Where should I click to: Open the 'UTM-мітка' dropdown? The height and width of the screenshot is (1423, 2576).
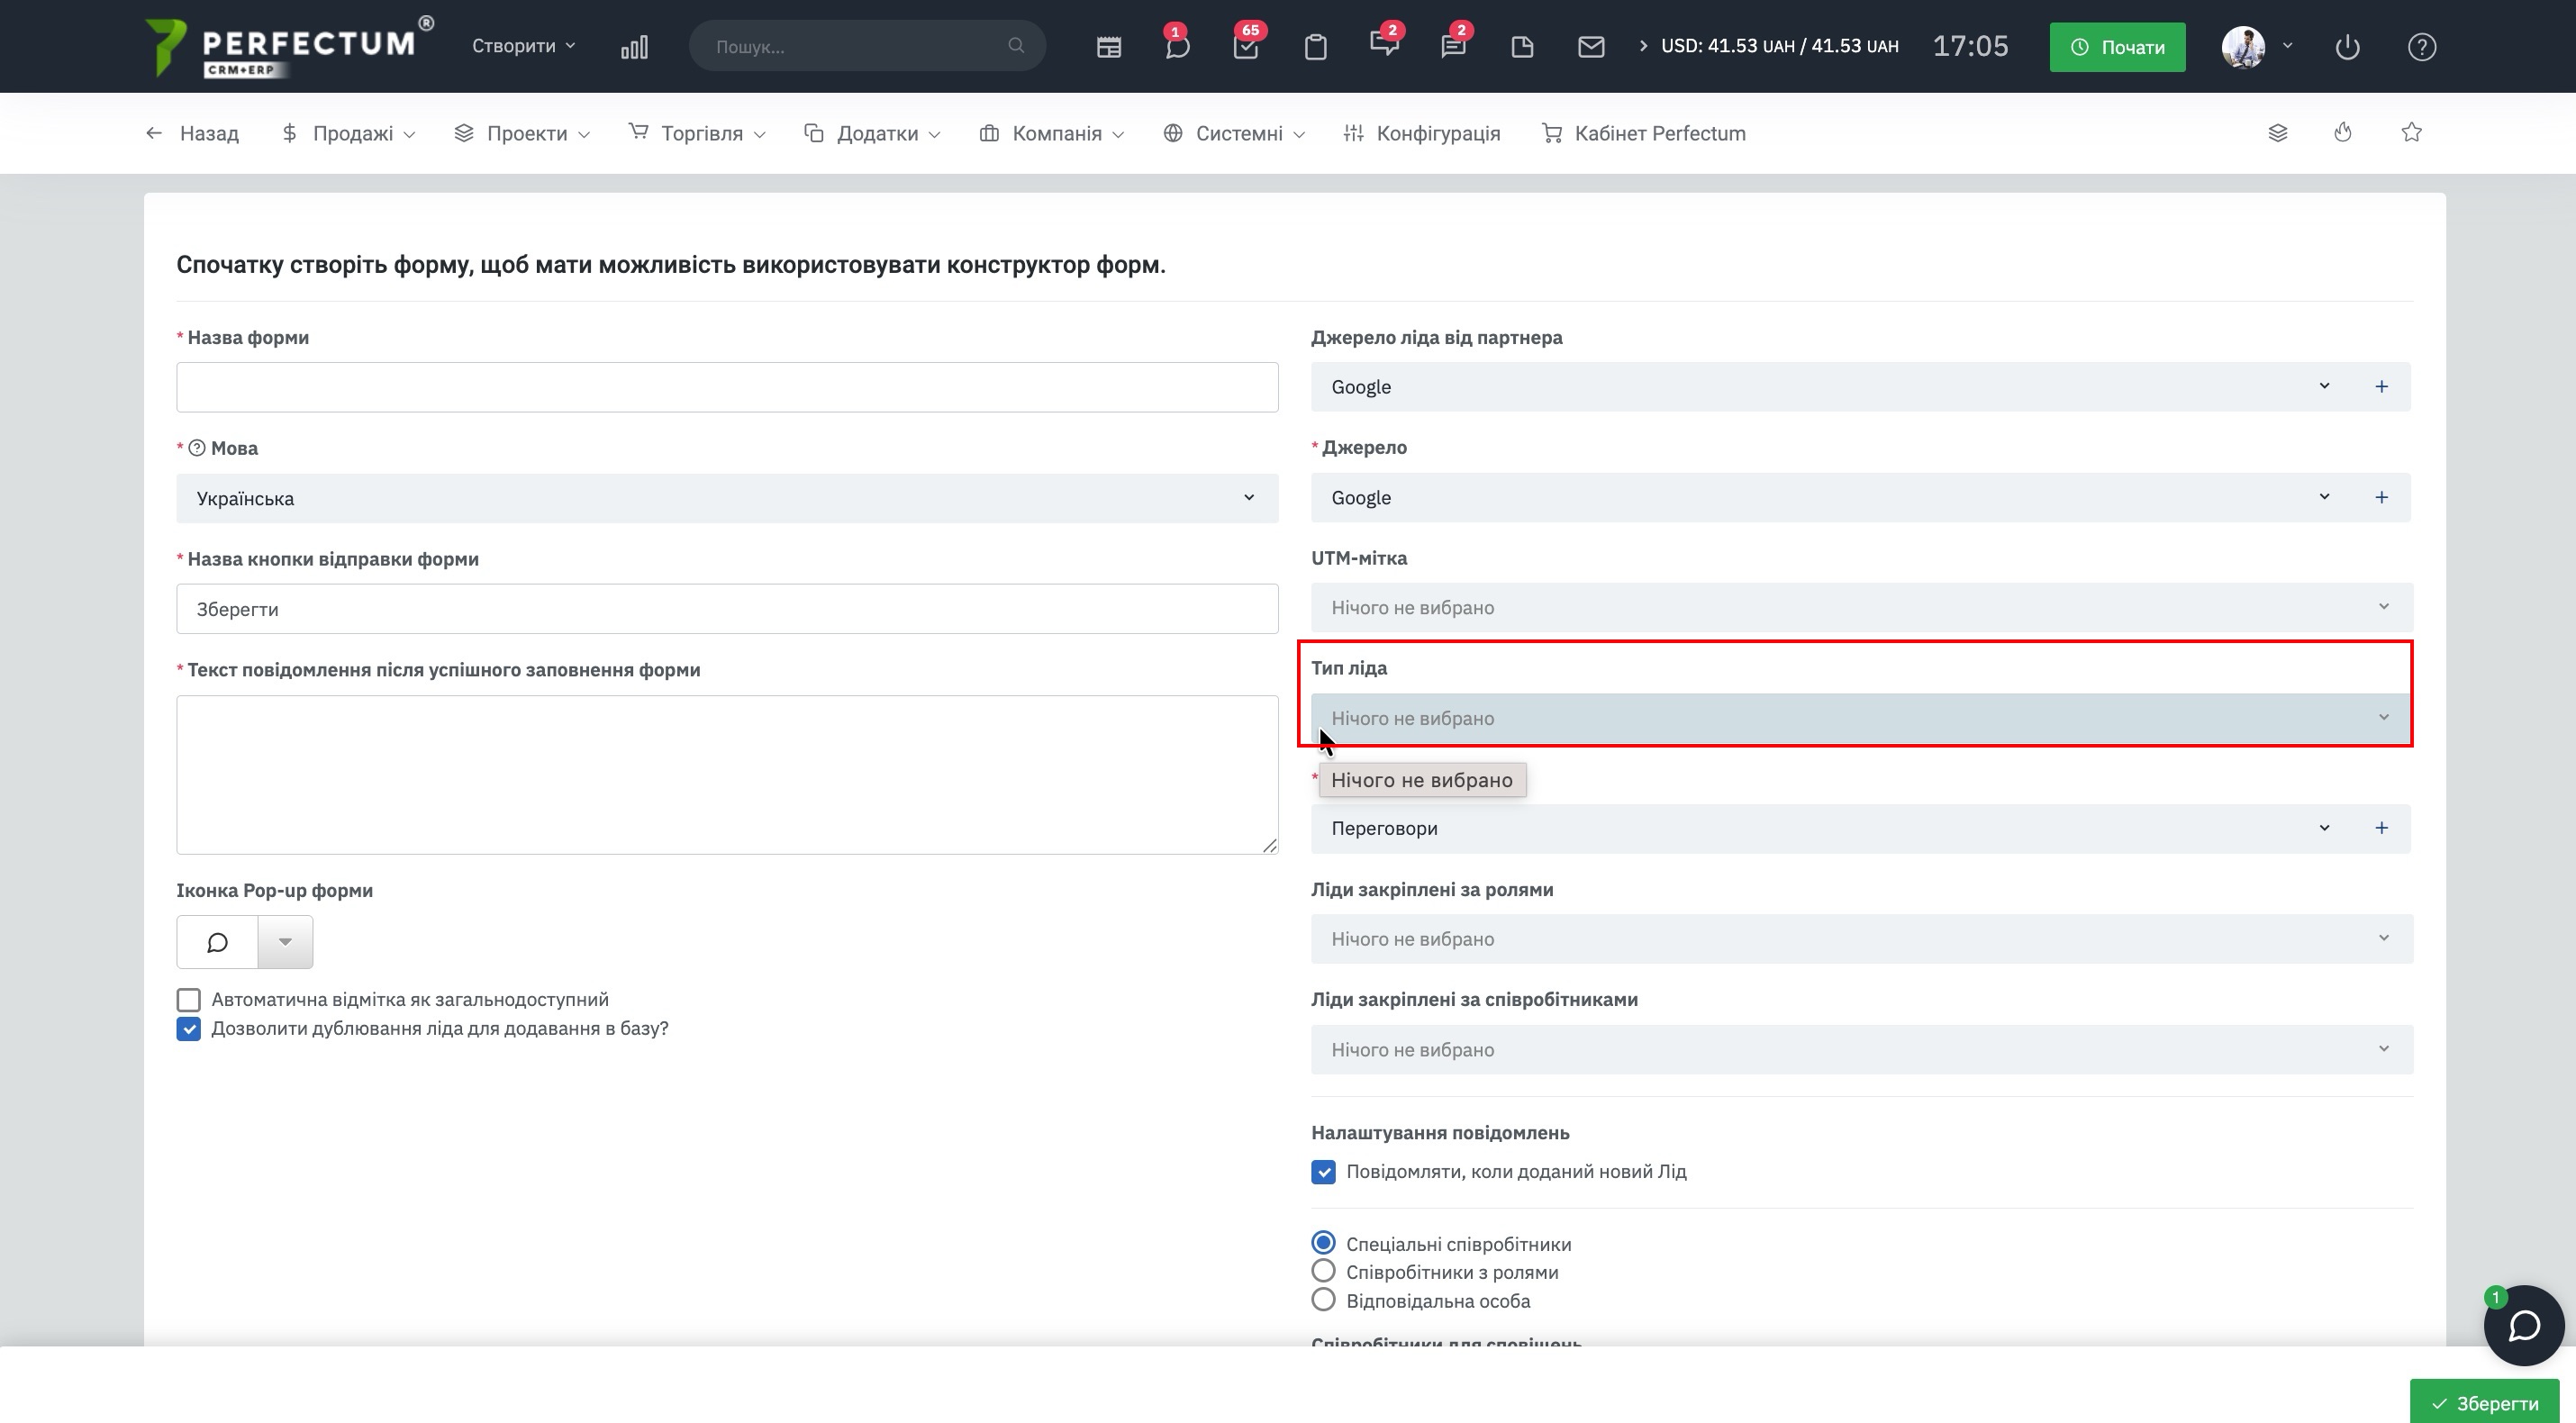pyautogui.click(x=1861, y=608)
